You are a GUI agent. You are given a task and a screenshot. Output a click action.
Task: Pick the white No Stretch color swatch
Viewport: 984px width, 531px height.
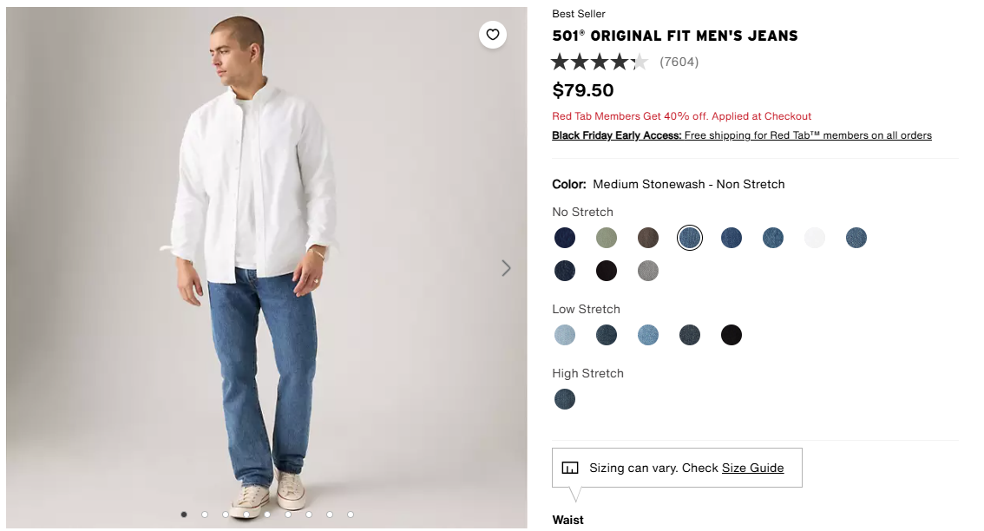(815, 238)
